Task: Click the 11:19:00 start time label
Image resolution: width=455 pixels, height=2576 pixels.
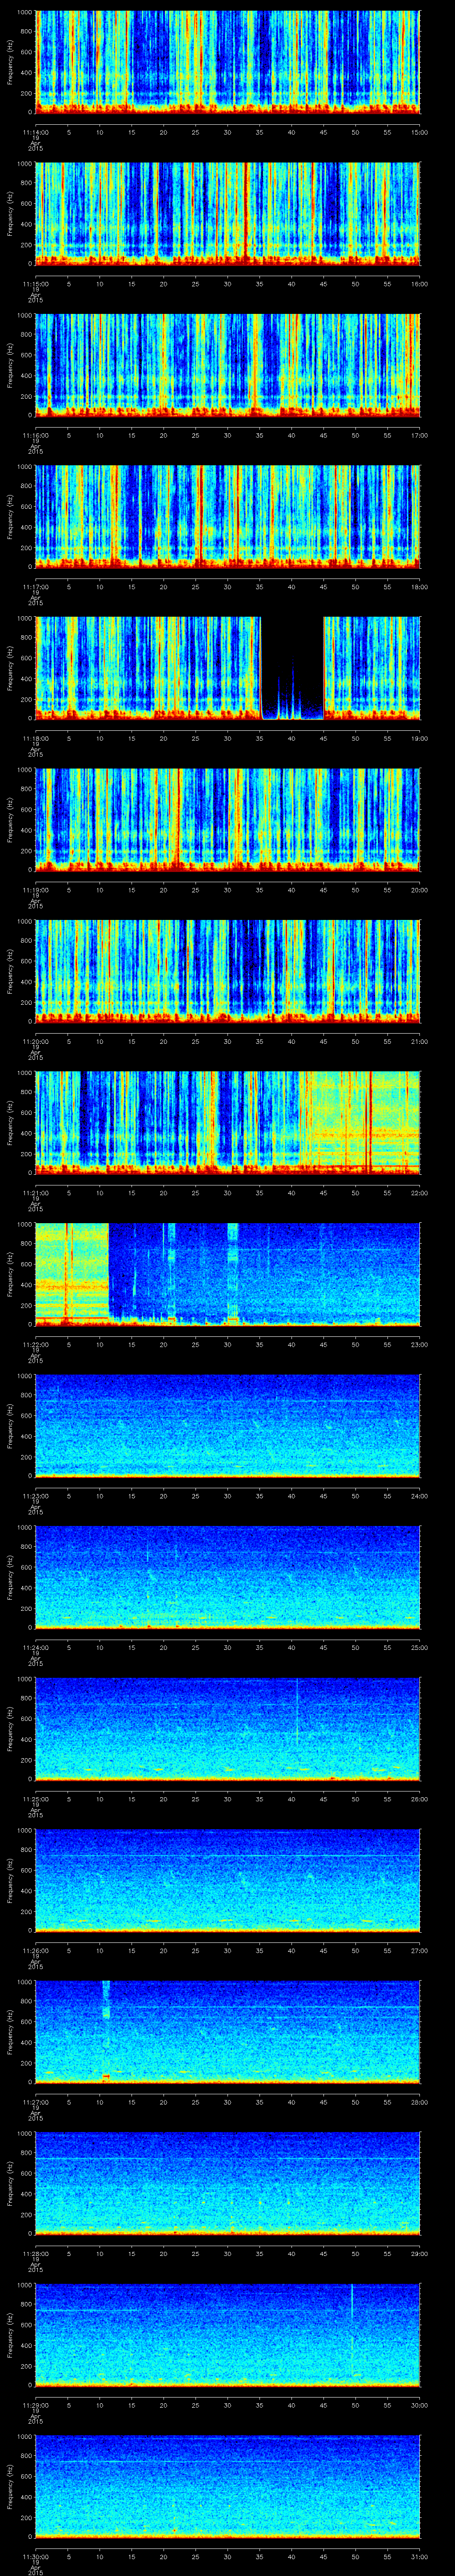Action: pyautogui.click(x=35, y=890)
